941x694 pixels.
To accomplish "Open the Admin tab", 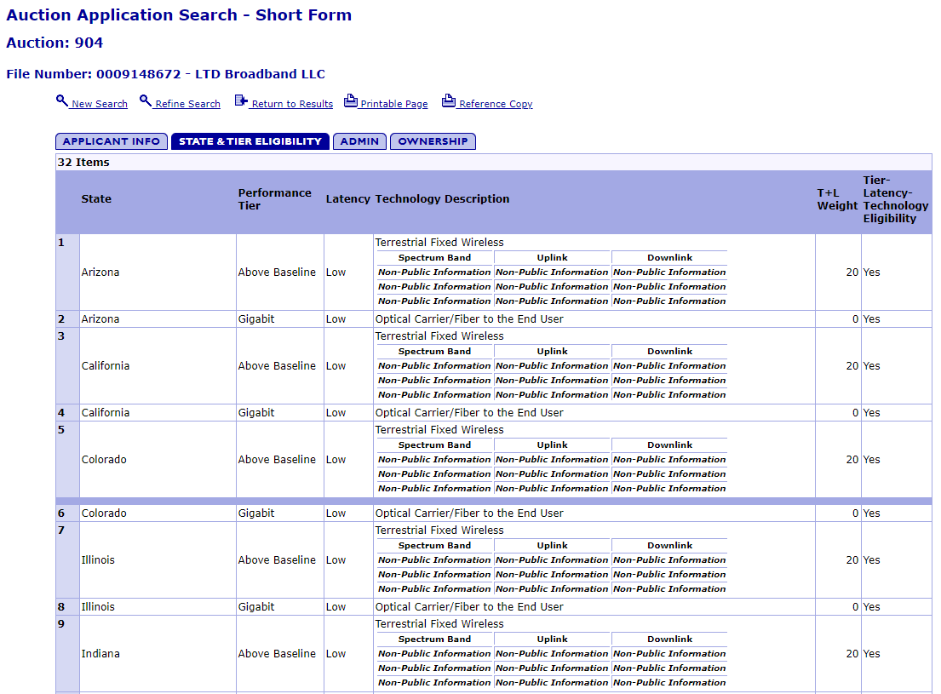I will click(359, 141).
